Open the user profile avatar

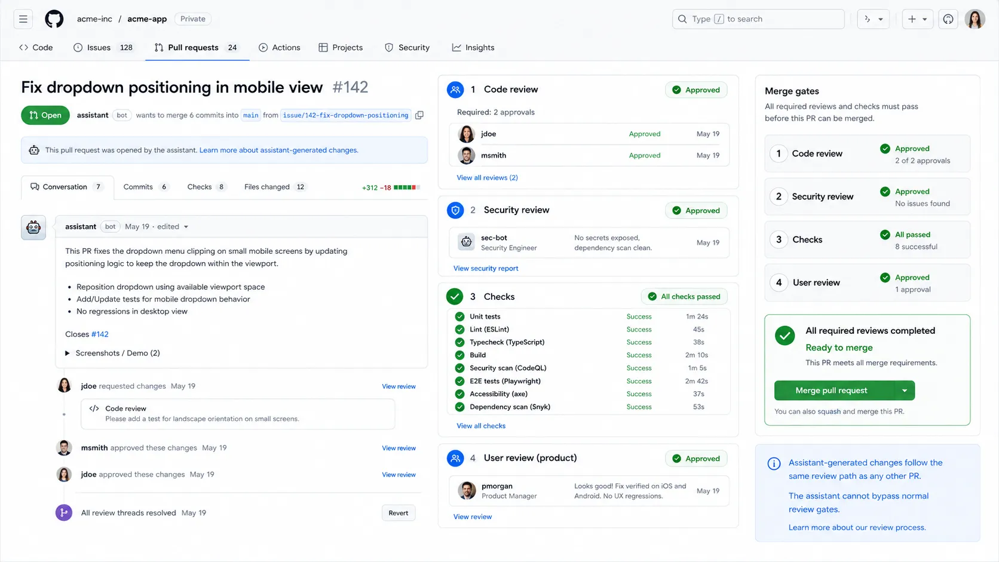click(x=975, y=19)
